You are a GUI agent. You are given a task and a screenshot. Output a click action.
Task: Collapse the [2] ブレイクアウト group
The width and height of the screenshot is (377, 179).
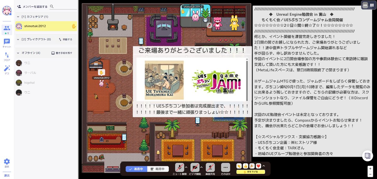[18, 39]
